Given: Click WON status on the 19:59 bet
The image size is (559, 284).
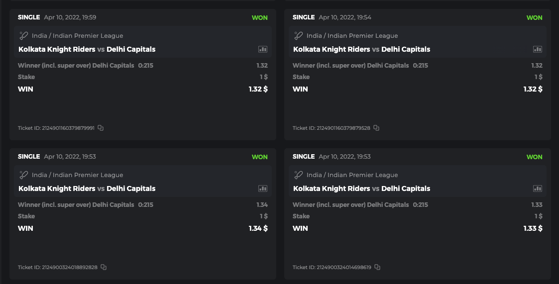Looking at the screenshot, I should click(x=260, y=17).
